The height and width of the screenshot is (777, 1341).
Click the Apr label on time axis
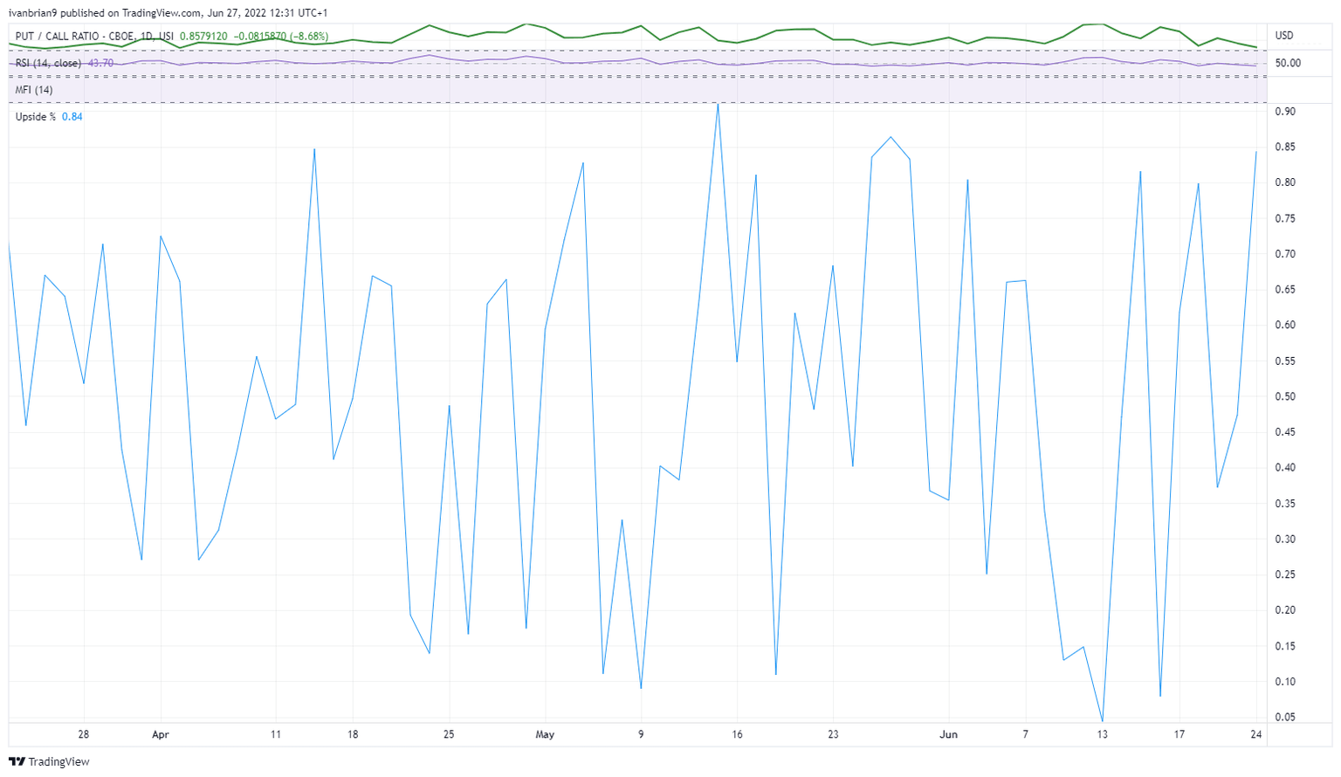[160, 734]
